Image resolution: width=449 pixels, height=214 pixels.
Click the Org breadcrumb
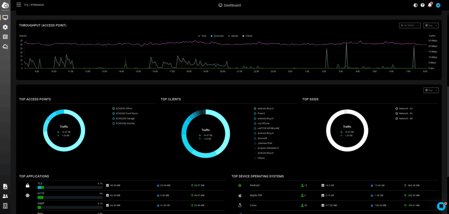click(x=25, y=5)
